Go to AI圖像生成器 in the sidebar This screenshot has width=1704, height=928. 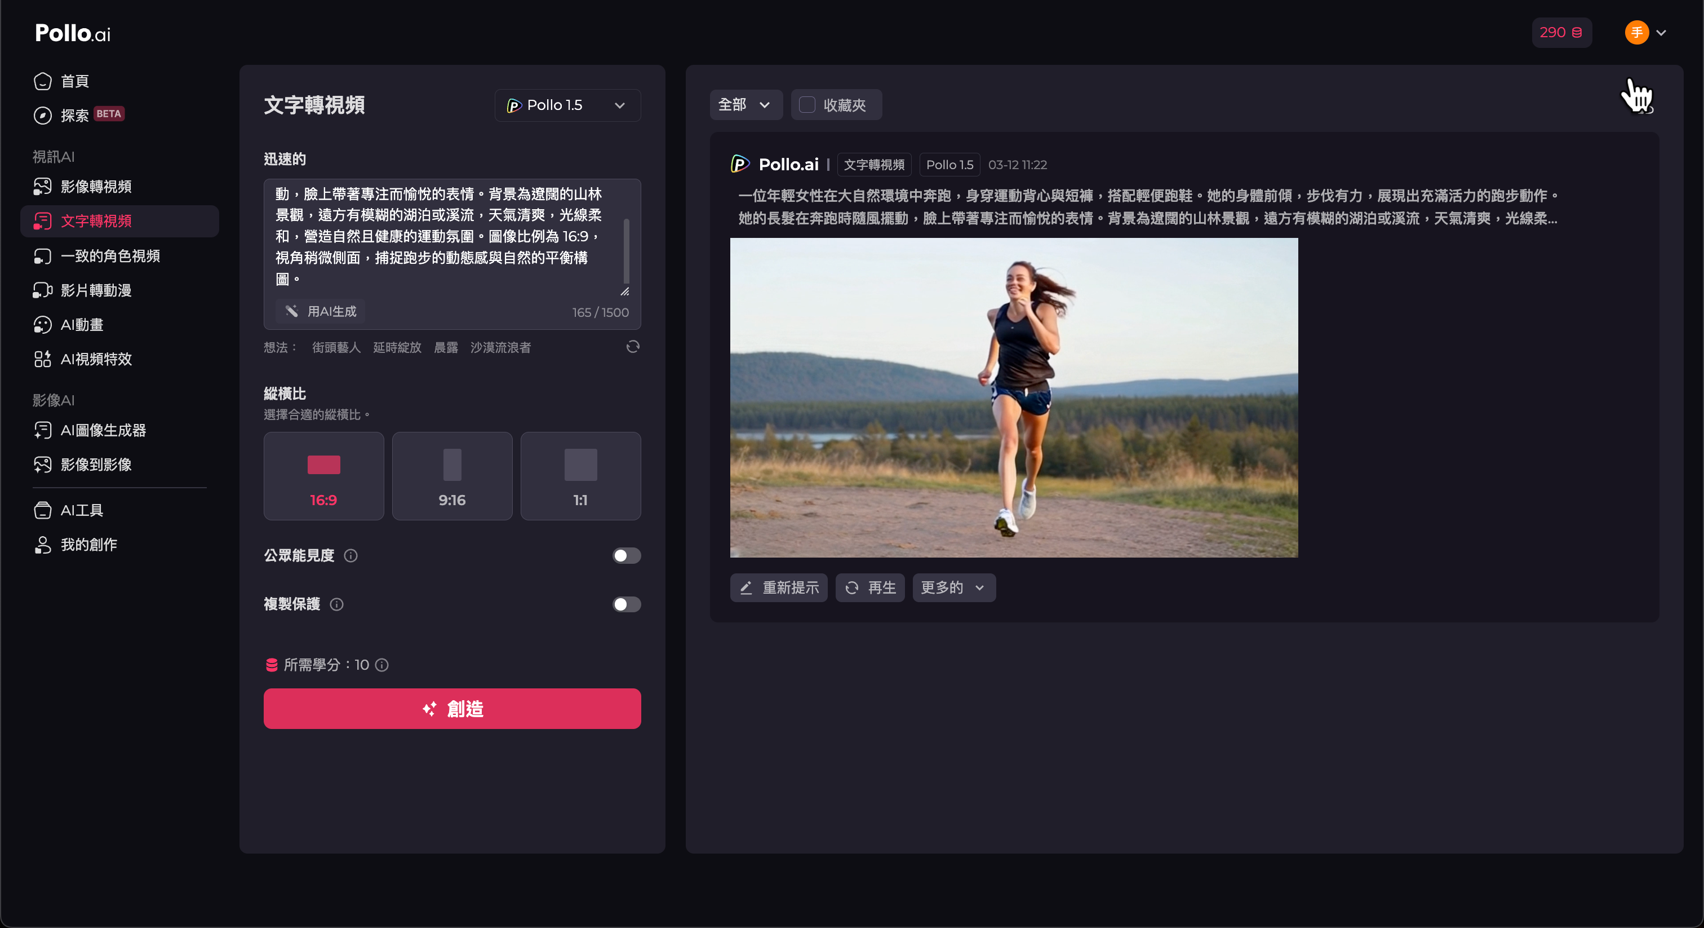click(x=103, y=430)
